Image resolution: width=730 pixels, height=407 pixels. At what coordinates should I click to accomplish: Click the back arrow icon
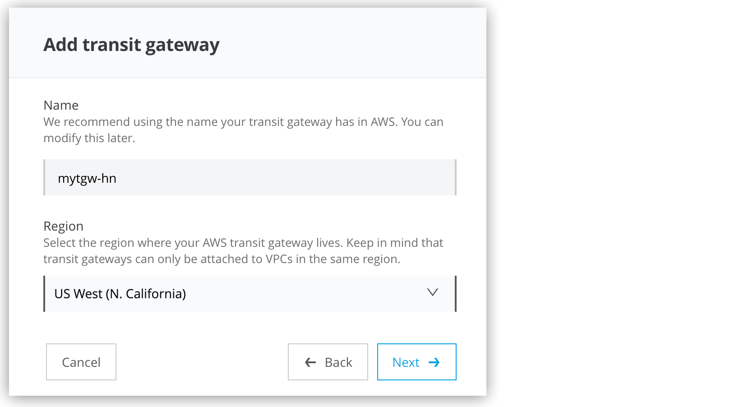click(x=310, y=362)
